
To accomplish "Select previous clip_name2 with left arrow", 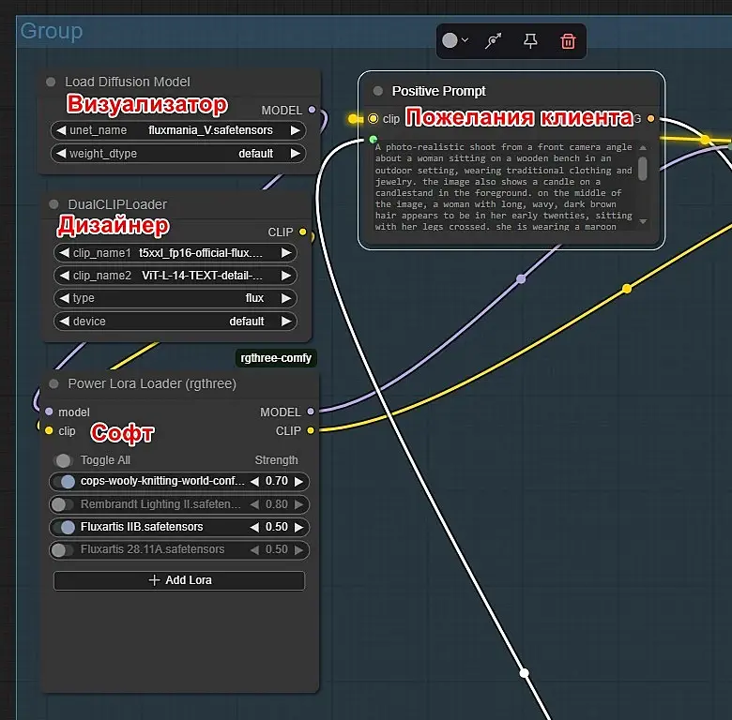I will 65,276.
